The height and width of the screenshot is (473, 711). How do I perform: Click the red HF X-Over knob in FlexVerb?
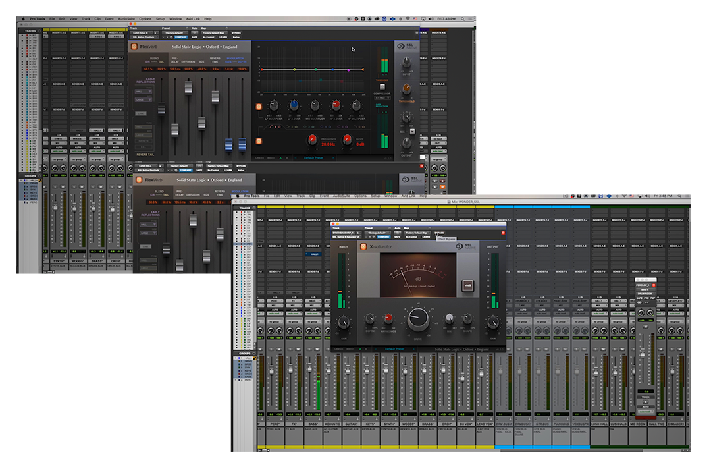tap(336, 105)
